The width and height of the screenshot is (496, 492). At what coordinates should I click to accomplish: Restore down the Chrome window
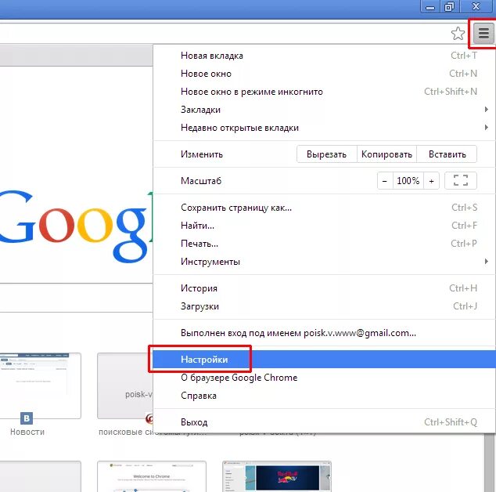point(449,7)
